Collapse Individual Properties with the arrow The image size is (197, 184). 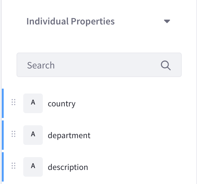click(167, 21)
